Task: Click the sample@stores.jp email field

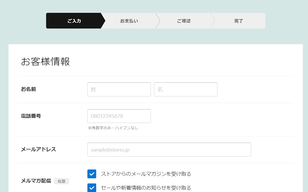Action: click(x=169, y=149)
